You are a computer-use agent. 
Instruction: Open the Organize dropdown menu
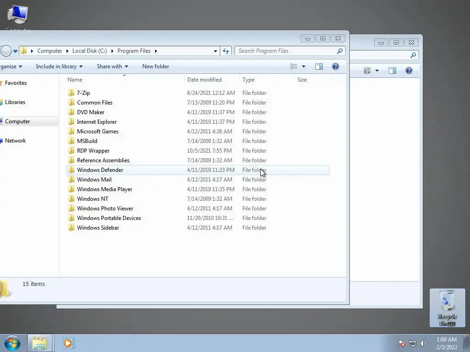coord(11,66)
